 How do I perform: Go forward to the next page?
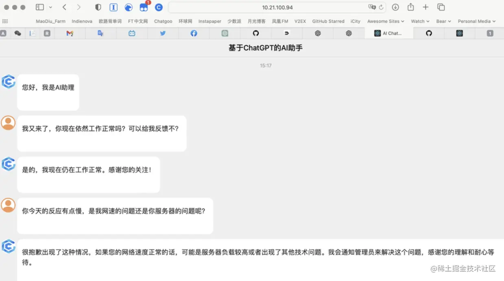pos(79,7)
